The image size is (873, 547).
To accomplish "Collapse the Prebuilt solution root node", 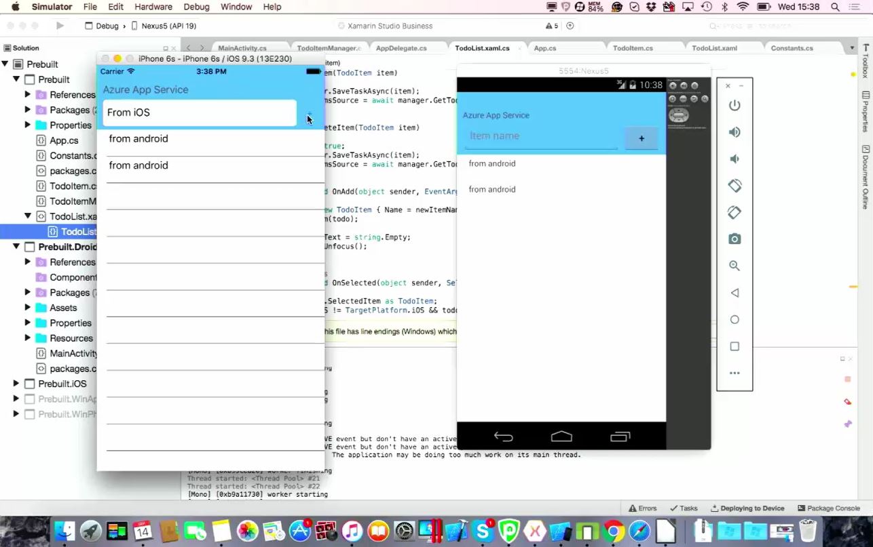I will 5,64.
